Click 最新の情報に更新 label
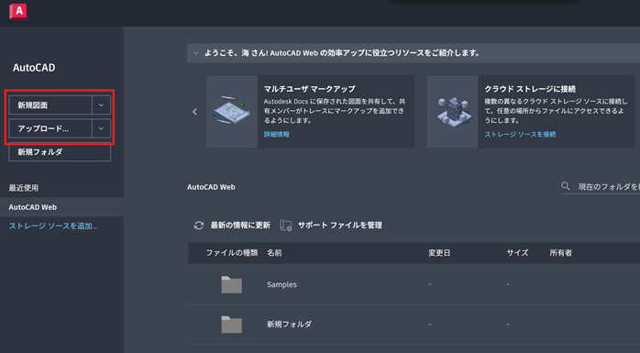 click(240, 226)
